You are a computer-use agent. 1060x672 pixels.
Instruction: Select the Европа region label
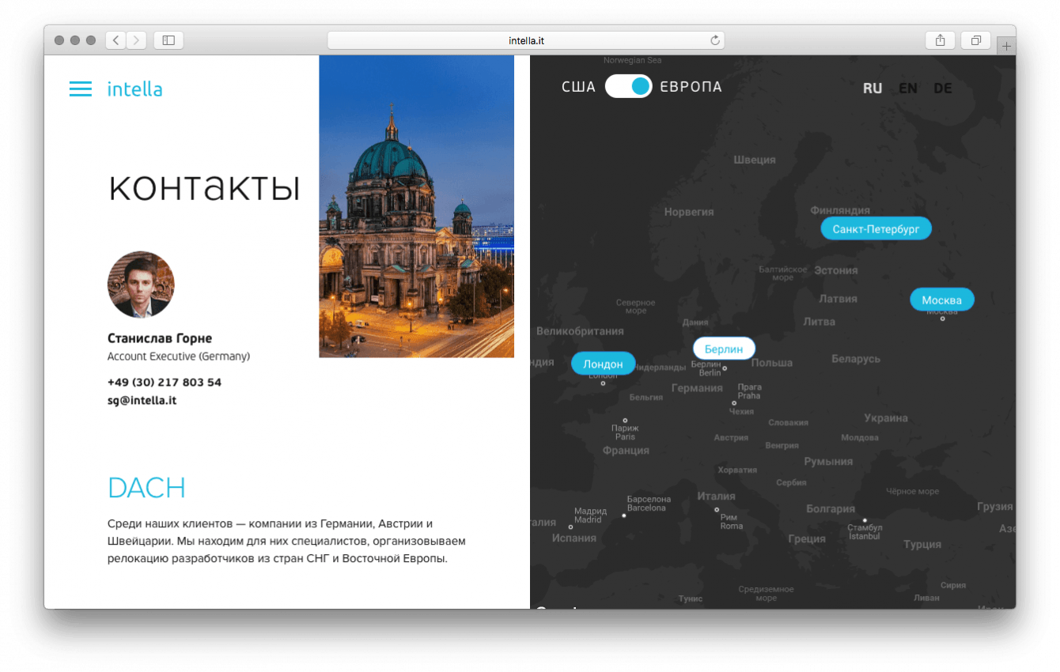[691, 87]
